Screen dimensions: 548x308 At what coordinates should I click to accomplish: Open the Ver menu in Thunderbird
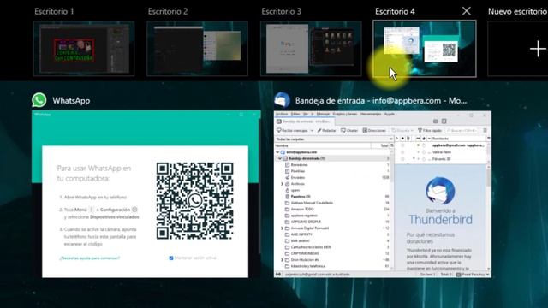tap(306, 114)
